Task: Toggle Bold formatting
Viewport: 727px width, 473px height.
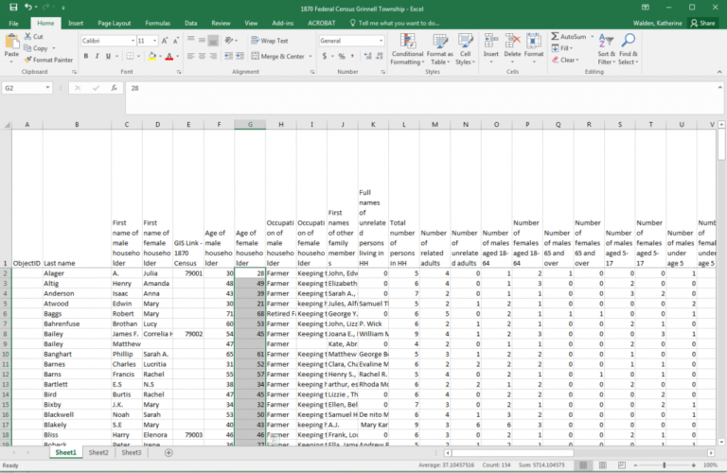Action: click(x=86, y=56)
